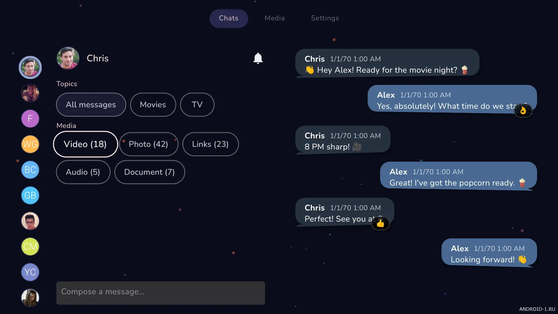Click the thumbs-up reaction on Chris's message
The width and height of the screenshot is (558, 314).
pos(380,223)
